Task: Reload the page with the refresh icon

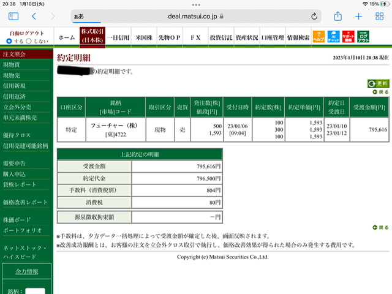Action: 314,17
